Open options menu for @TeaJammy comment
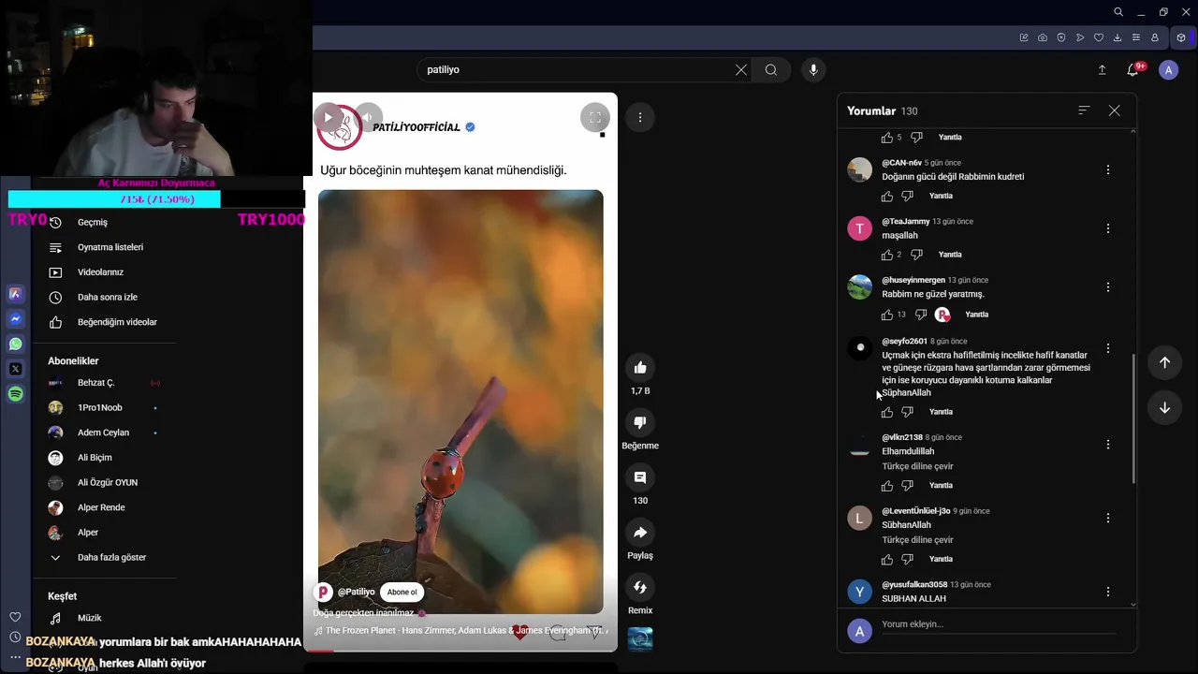1198x674 pixels. tap(1108, 228)
